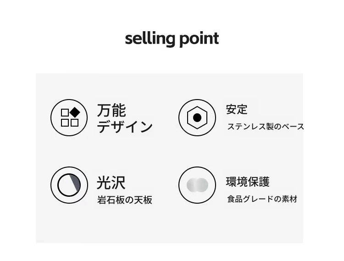Image resolution: width=344 pixels, height=261 pixels.
Task: Click the 食品グレードの素材 subtitle
Action: click(x=262, y=199)
